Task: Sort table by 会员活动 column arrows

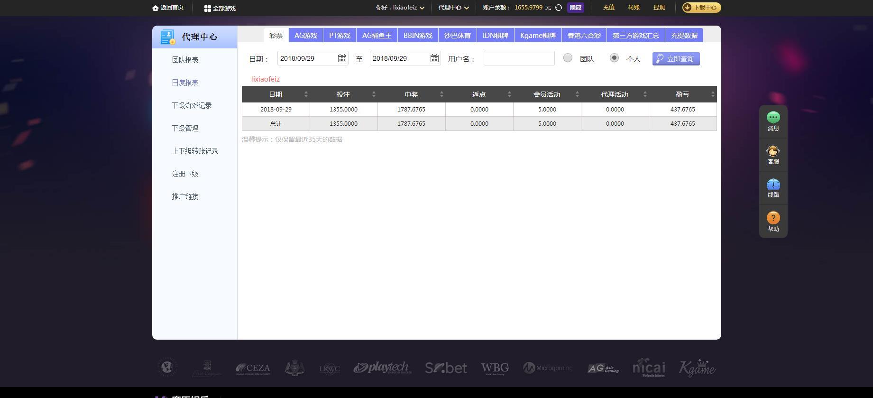Action: (x=577, y=94)
